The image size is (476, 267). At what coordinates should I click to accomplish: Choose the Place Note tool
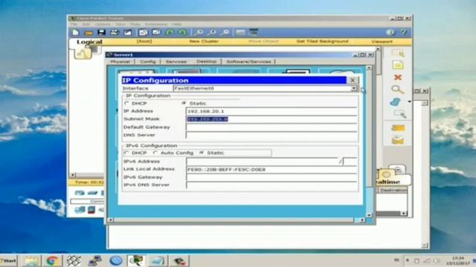(398, 65)
